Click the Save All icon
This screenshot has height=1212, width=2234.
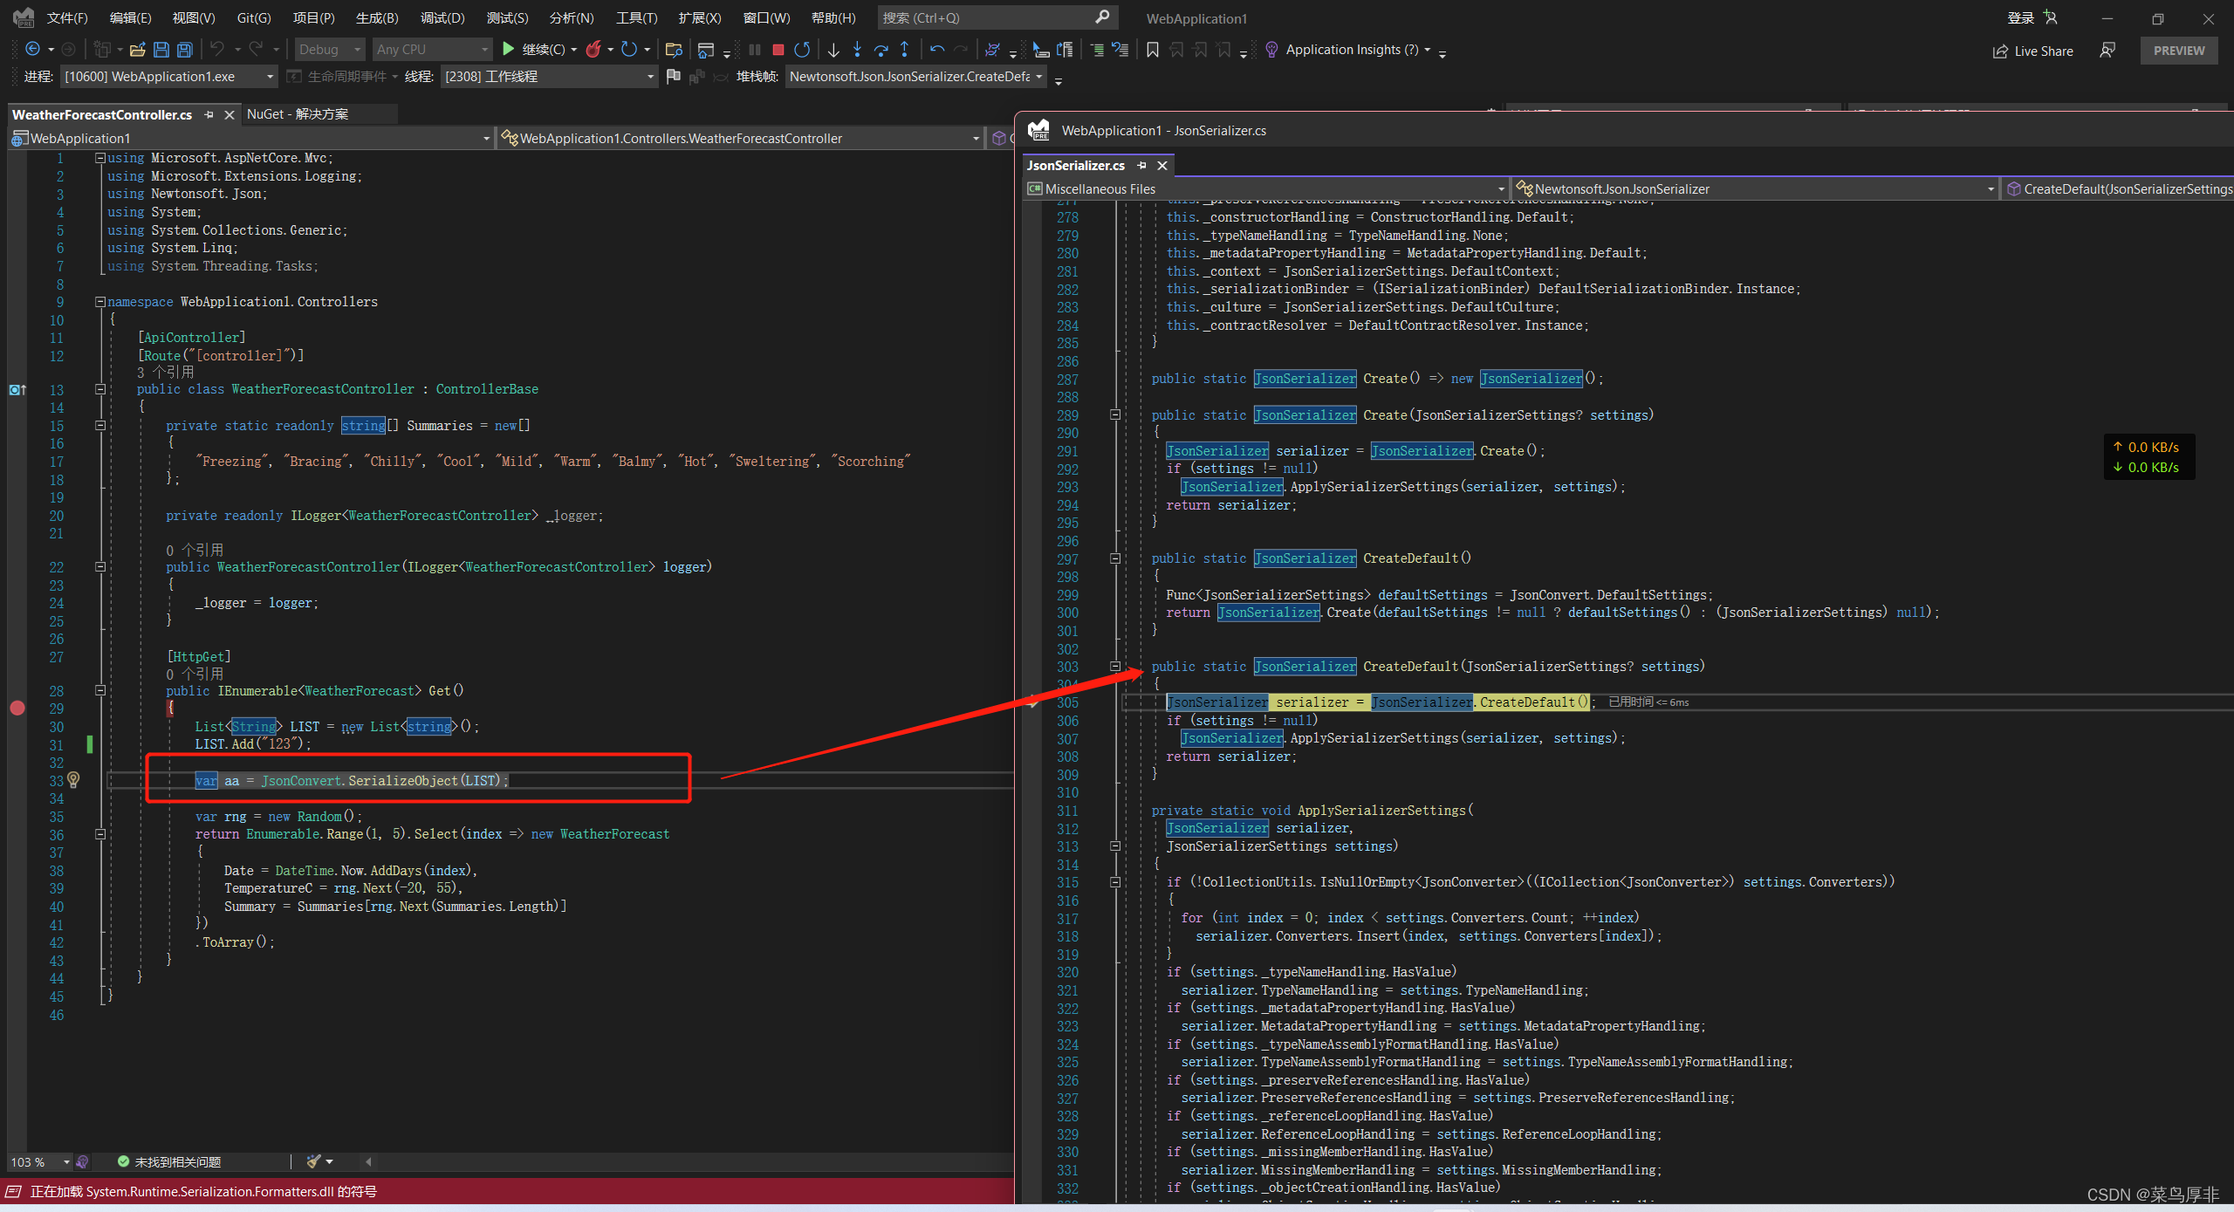184,50
